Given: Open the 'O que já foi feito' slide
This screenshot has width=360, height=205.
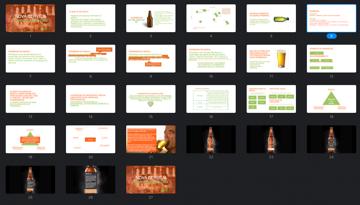Looking at the screenshot, I should (91, 18).
